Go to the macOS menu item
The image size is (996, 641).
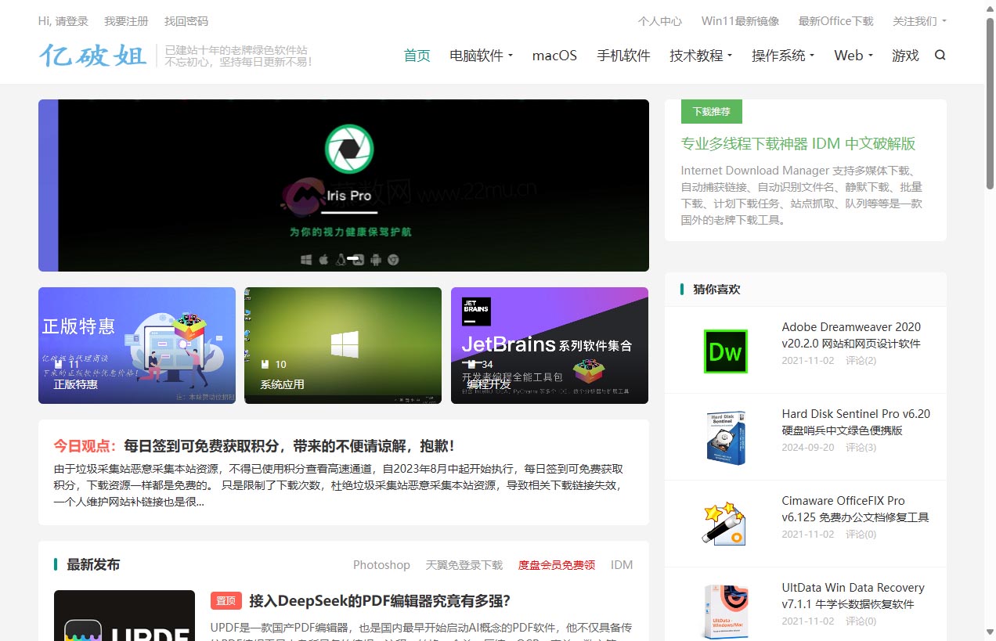pyautogui.click(x=554, y=56)
